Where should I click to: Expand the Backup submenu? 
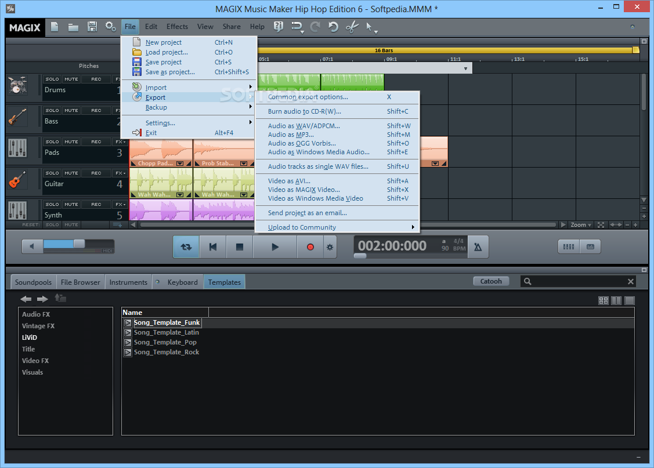pyautogui.click(x=187, y=107)
